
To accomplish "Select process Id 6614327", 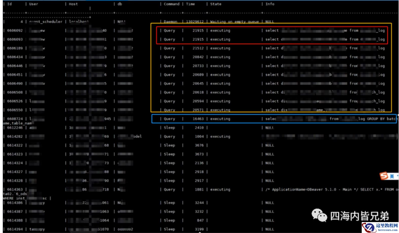I will pyautogui.click(x=15, y=172).
